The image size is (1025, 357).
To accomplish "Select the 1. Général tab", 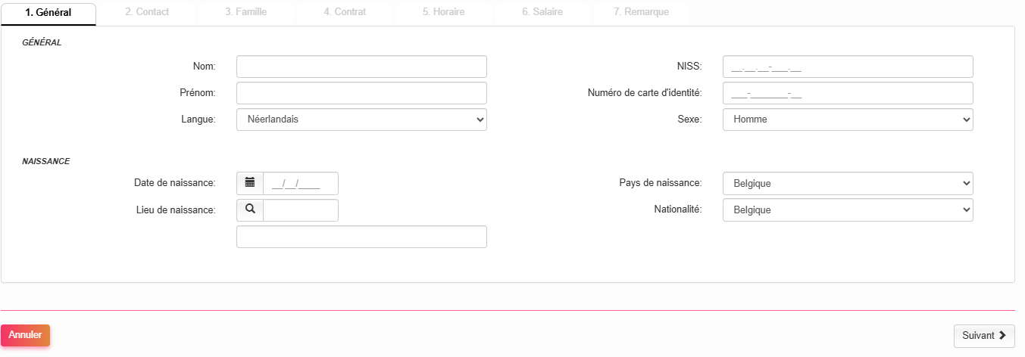I will (x=48, y=13).
